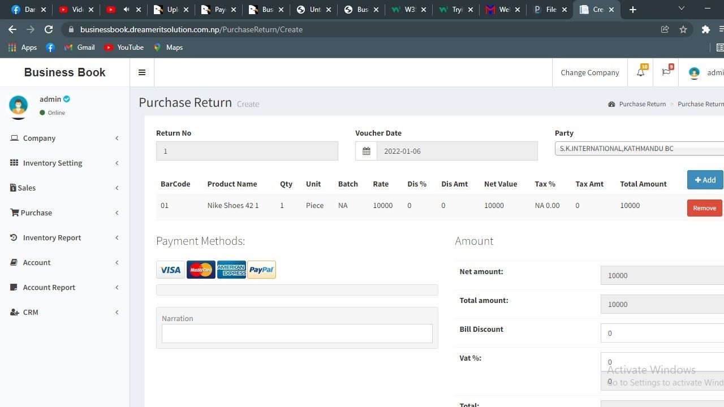Click the blue Add button

click(x=705, y=180)
